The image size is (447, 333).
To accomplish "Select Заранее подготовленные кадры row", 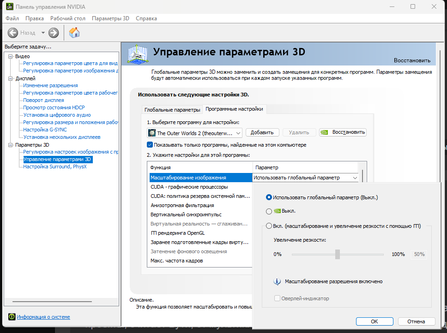I will [201, 242].
